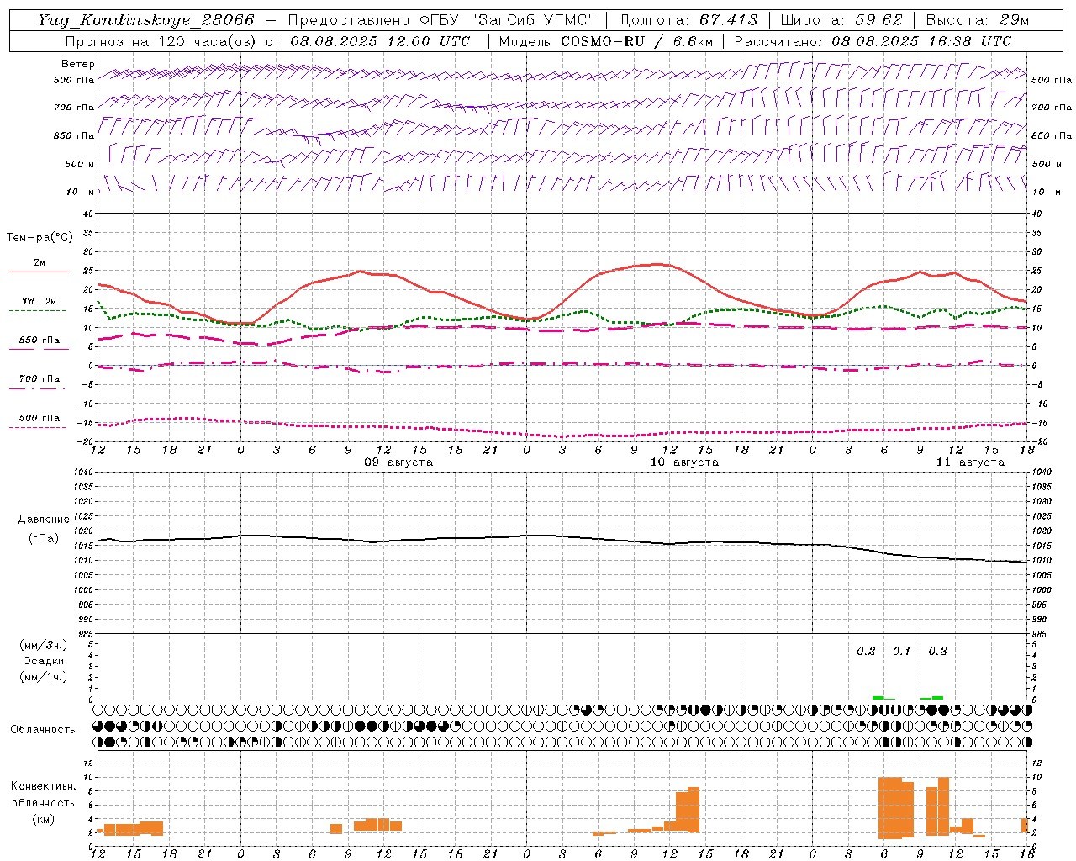Click the Тем-ра(°C) axis title
The width and height of the screenshot is (1076, 861).
coord(40,238)
